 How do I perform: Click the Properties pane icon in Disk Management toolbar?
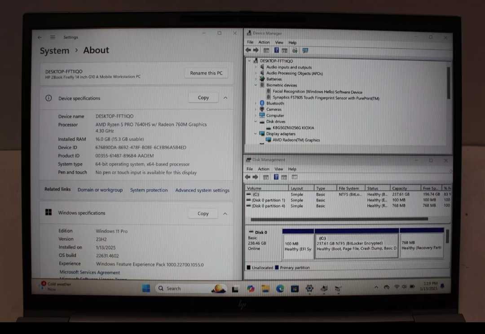click(x=284, y=177)
